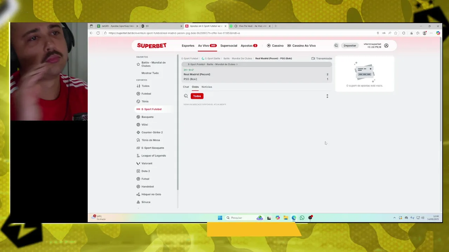Select Basquete in the sidebar

point(147,117)
